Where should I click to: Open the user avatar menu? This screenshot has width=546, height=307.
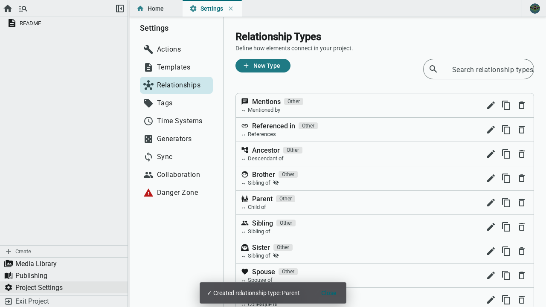pos(535,9)
